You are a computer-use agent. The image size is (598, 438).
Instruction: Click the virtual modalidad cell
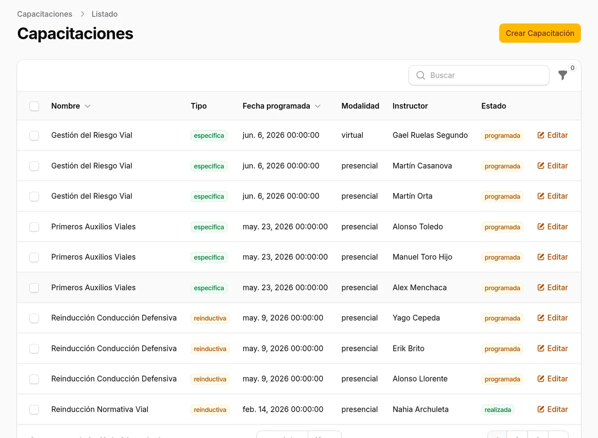[x=352, y=135]
